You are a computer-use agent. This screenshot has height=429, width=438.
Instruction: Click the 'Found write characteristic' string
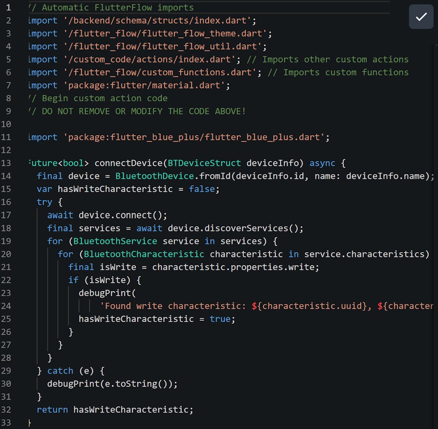[x=175, y=306]
